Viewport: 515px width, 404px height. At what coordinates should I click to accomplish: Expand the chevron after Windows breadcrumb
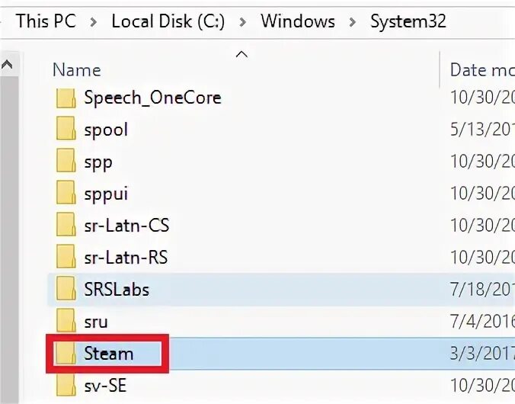(353, 21)
